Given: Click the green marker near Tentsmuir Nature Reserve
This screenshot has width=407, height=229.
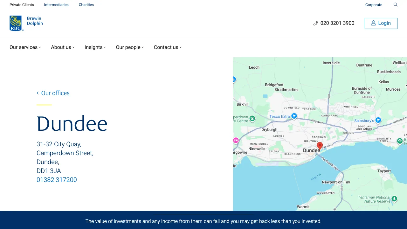Looking at the screenshot, I should tap(394, 199).
